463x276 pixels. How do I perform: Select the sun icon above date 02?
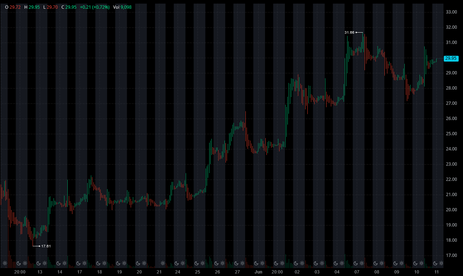302,263
